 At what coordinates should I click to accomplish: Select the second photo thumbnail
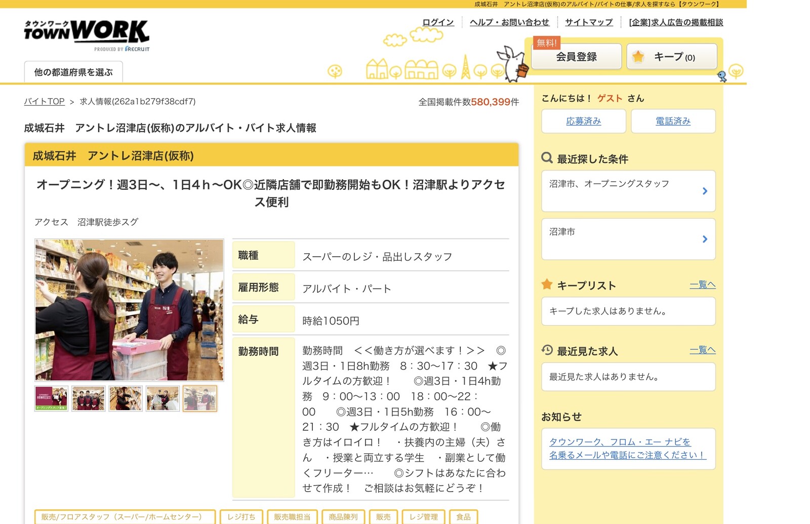point(88,398)
